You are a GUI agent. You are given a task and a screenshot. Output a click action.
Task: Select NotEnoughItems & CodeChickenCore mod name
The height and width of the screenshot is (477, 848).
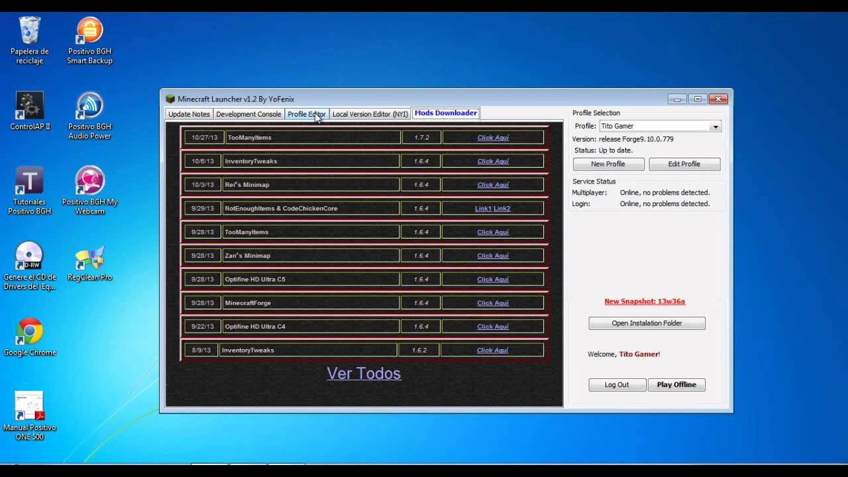point(281,209)
